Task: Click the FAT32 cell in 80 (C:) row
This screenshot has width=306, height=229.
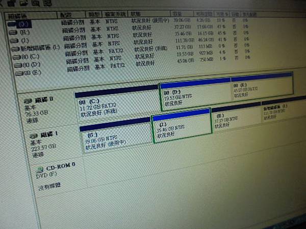Action: (x=116, y=51)
